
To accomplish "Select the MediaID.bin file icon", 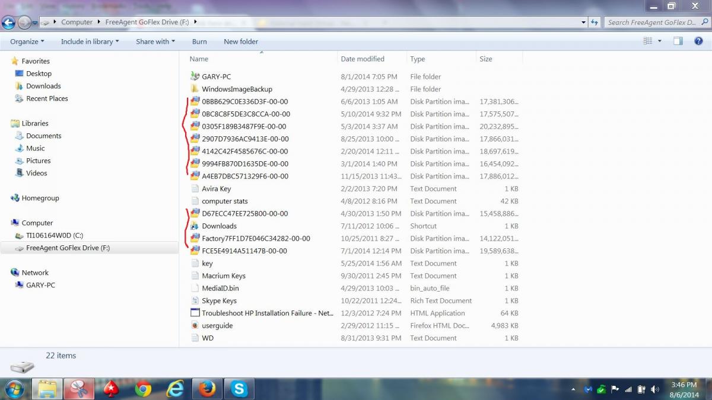I will pyautogui.click(x=195, y=288).
